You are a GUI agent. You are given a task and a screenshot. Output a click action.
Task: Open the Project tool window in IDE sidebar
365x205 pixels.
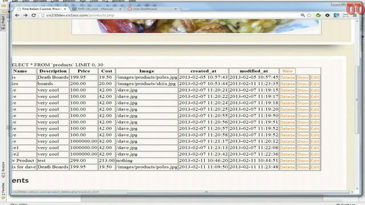3,23
